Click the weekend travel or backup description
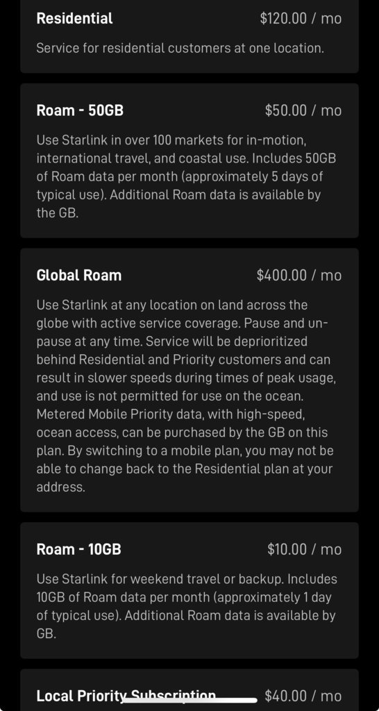Screen dimensions: 379x711 (187, 606)
